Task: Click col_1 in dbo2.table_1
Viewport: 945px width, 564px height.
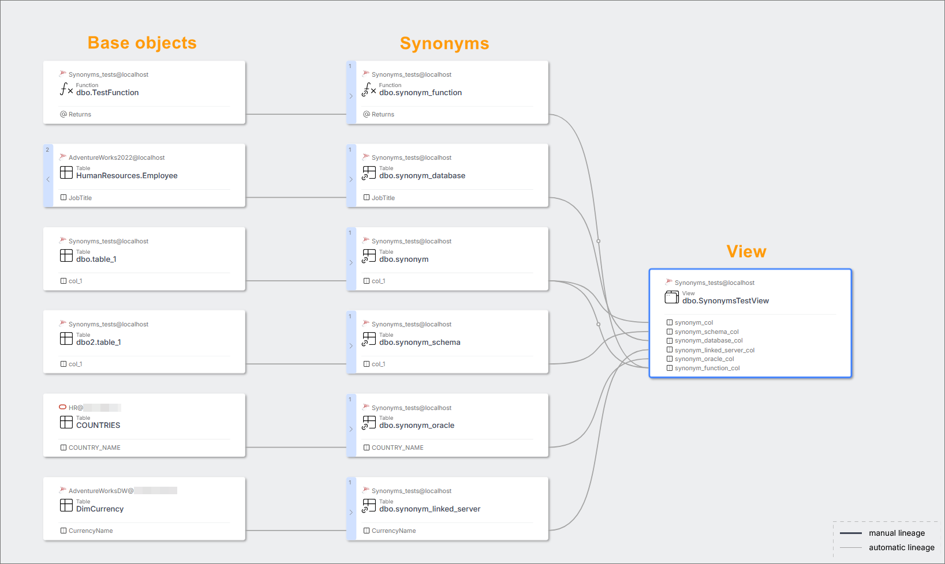Action: click(x=76, y=364)
